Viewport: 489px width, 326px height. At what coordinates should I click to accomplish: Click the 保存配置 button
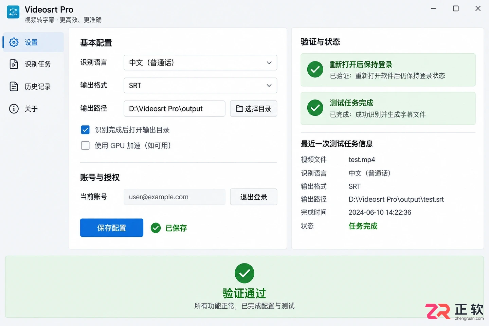coord(112,228)
